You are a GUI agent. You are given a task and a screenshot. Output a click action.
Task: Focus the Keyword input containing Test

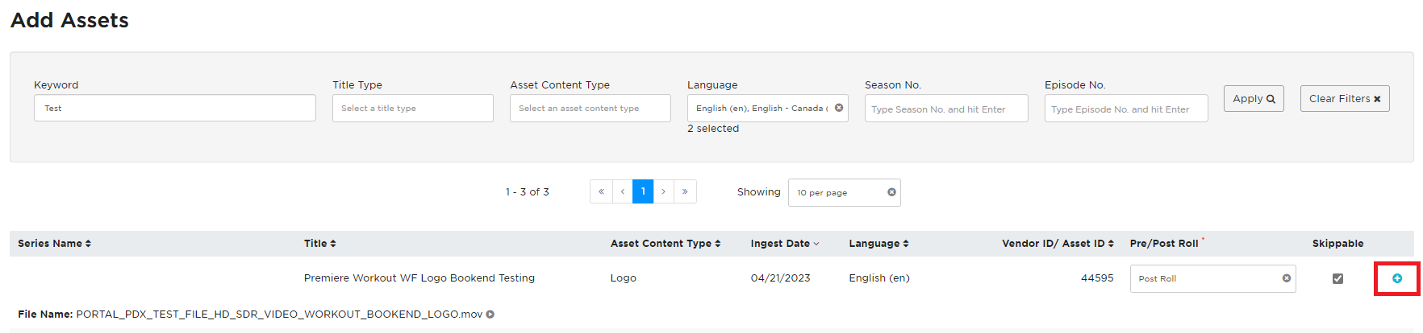(175, 109)
